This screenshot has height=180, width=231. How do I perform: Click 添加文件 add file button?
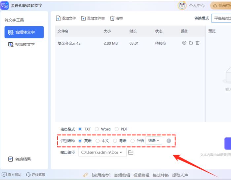pyautogui.click(x=66, y=18)
